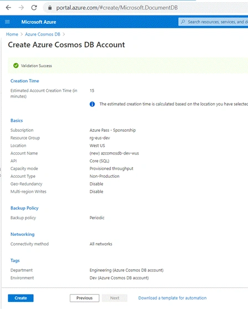Select the 'Periodic' backup policy value
Viewport: 248px width, 309px height.
(x=97, y=218)
